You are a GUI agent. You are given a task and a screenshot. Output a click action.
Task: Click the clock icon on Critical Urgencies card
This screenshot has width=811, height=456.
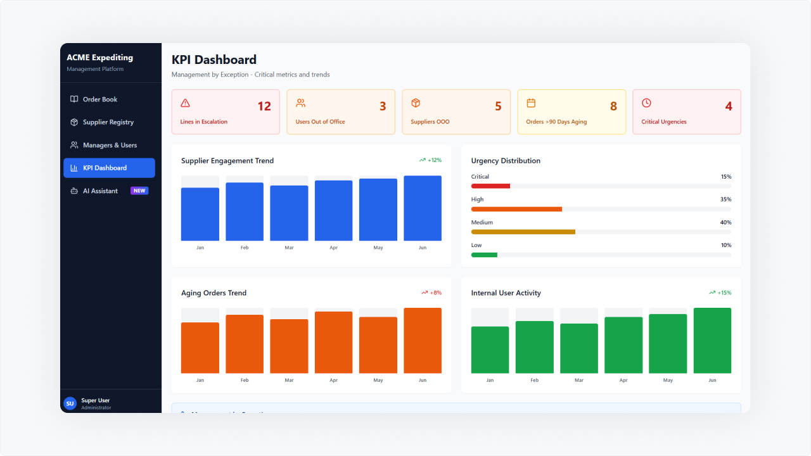pyautogui.click(x=646, y=103)
